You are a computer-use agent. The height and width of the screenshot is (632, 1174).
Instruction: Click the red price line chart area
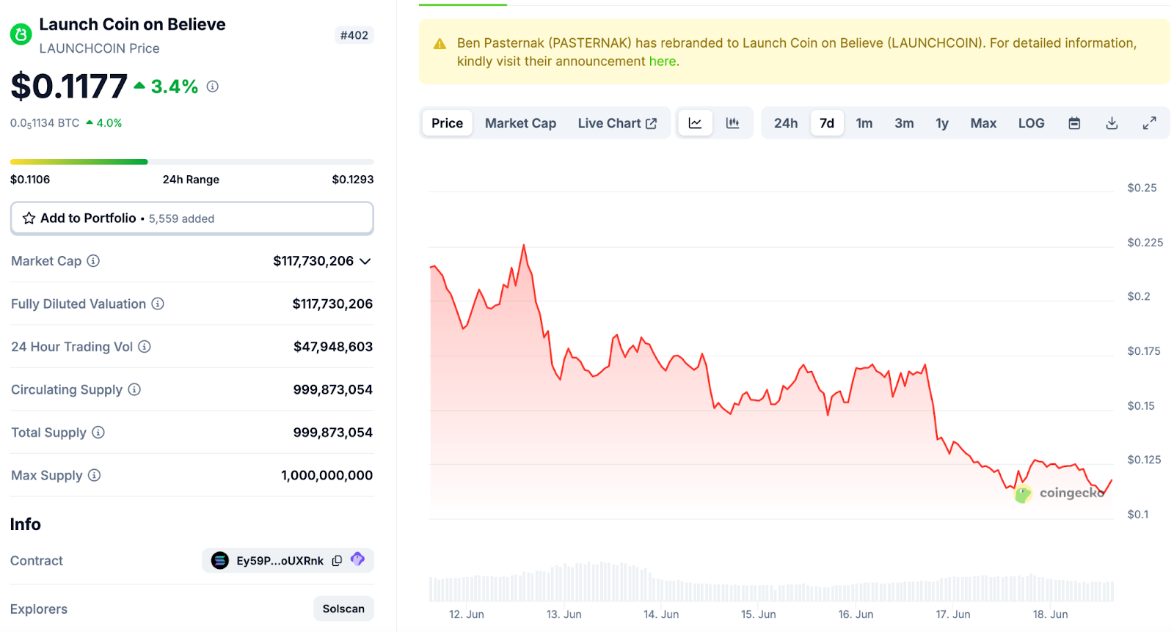click(x=770, y=381)
